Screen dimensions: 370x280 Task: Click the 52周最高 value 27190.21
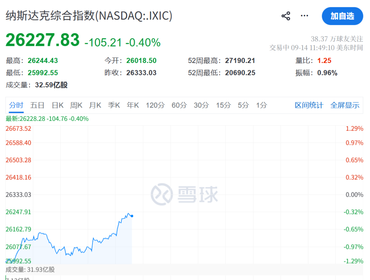pyautogui.click(x=240, y=61)
